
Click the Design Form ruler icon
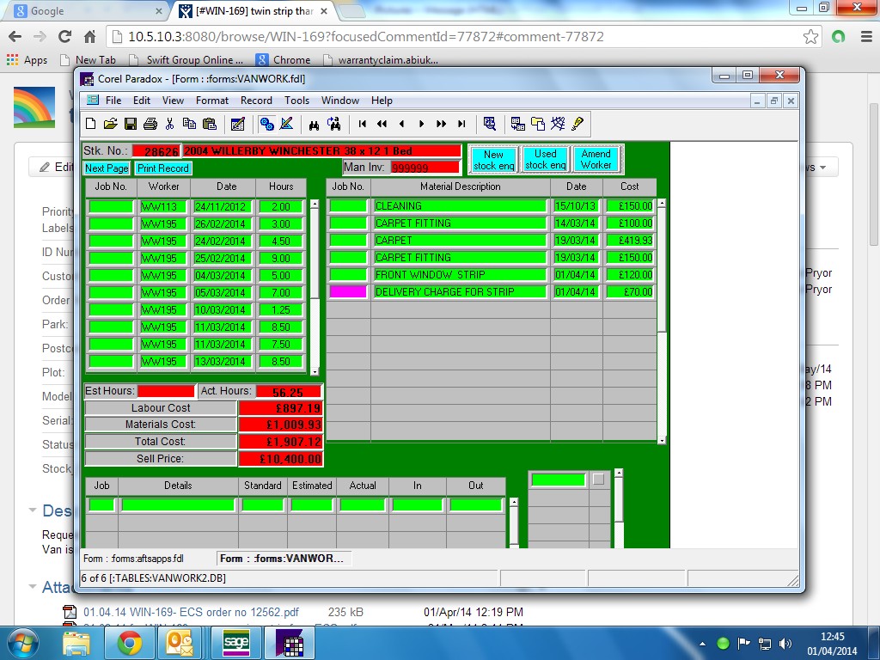pos(286,124)
